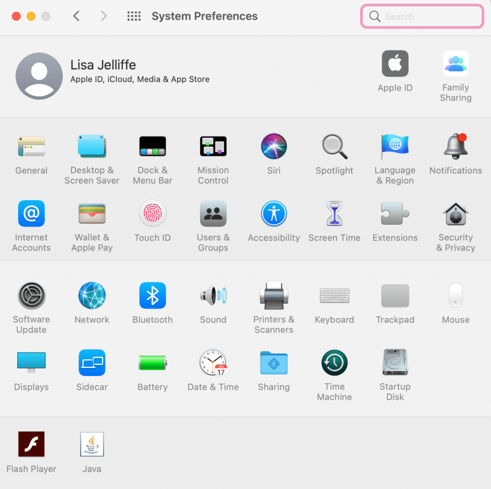
Task: Click the Lisa Jelliffe account name
Action: [x=103, y=65]
